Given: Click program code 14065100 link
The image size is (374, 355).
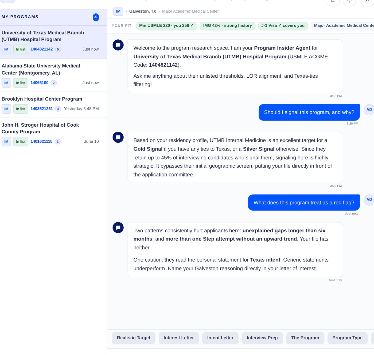Looking at the screenshot, I should tap(40, 82).
